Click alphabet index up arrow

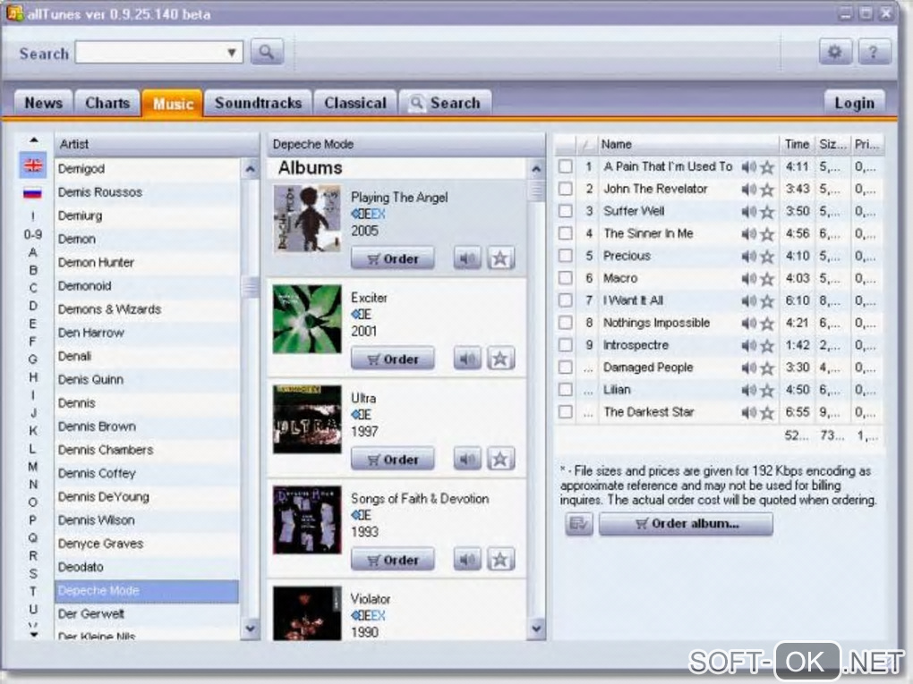[x=34, y=140]
